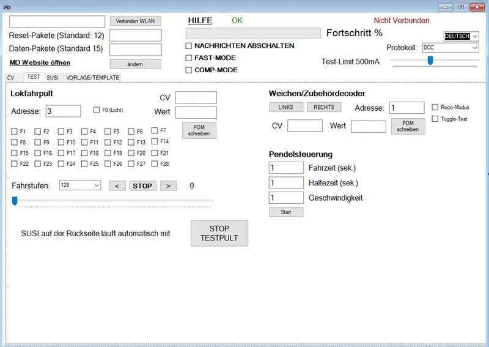Click the app icon in title bar
The width and height of the screenshot is (489, 347).
[x=7, y=7]
